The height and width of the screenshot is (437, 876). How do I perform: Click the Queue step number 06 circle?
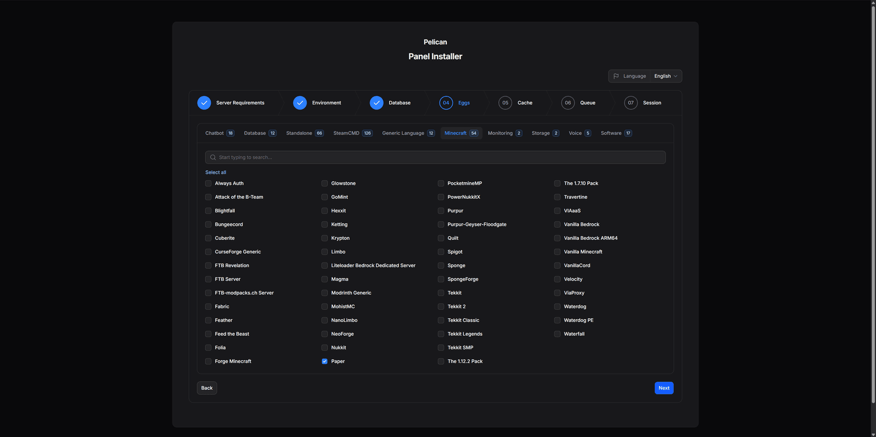click(568, 103)
